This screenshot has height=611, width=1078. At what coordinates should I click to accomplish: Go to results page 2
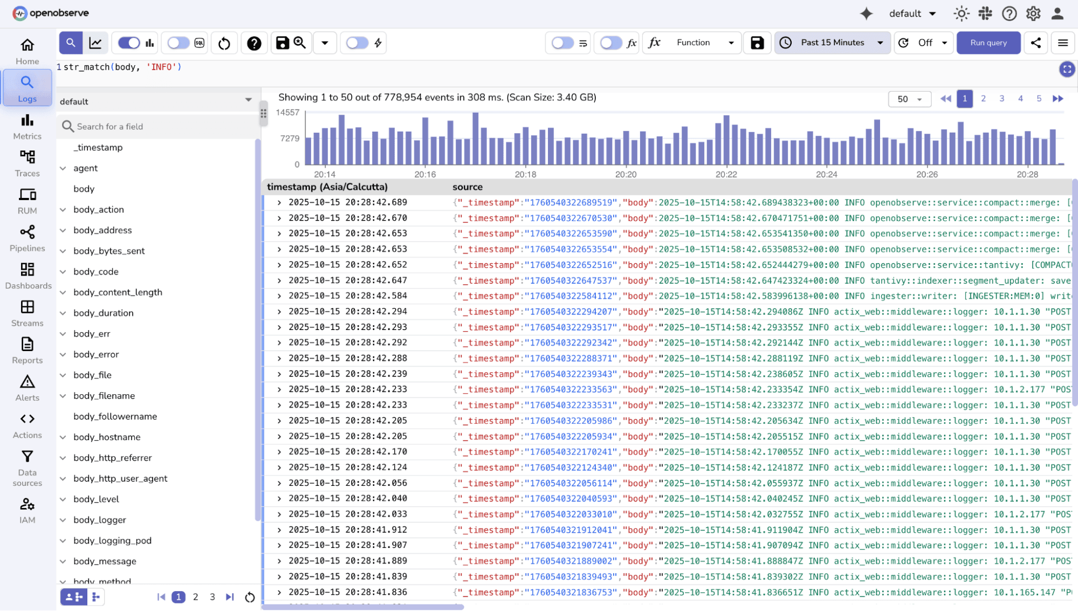[x=983, y=99]
